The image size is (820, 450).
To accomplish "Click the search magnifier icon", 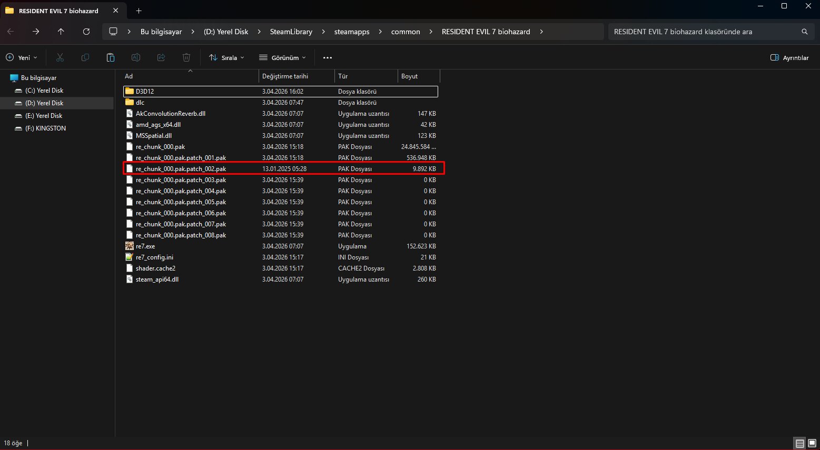I will click(x=804, y=32).
